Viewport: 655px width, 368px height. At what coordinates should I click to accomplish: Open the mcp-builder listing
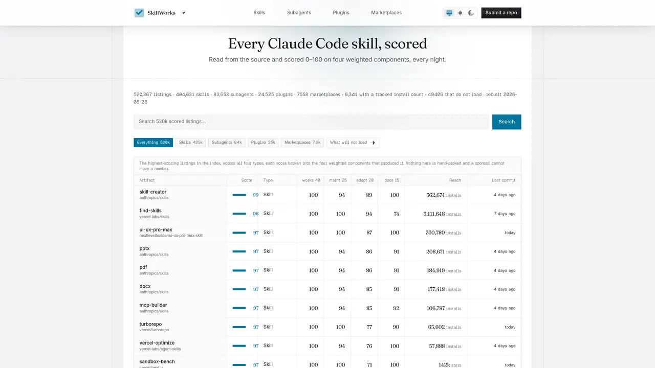click(x=154, y=305)
